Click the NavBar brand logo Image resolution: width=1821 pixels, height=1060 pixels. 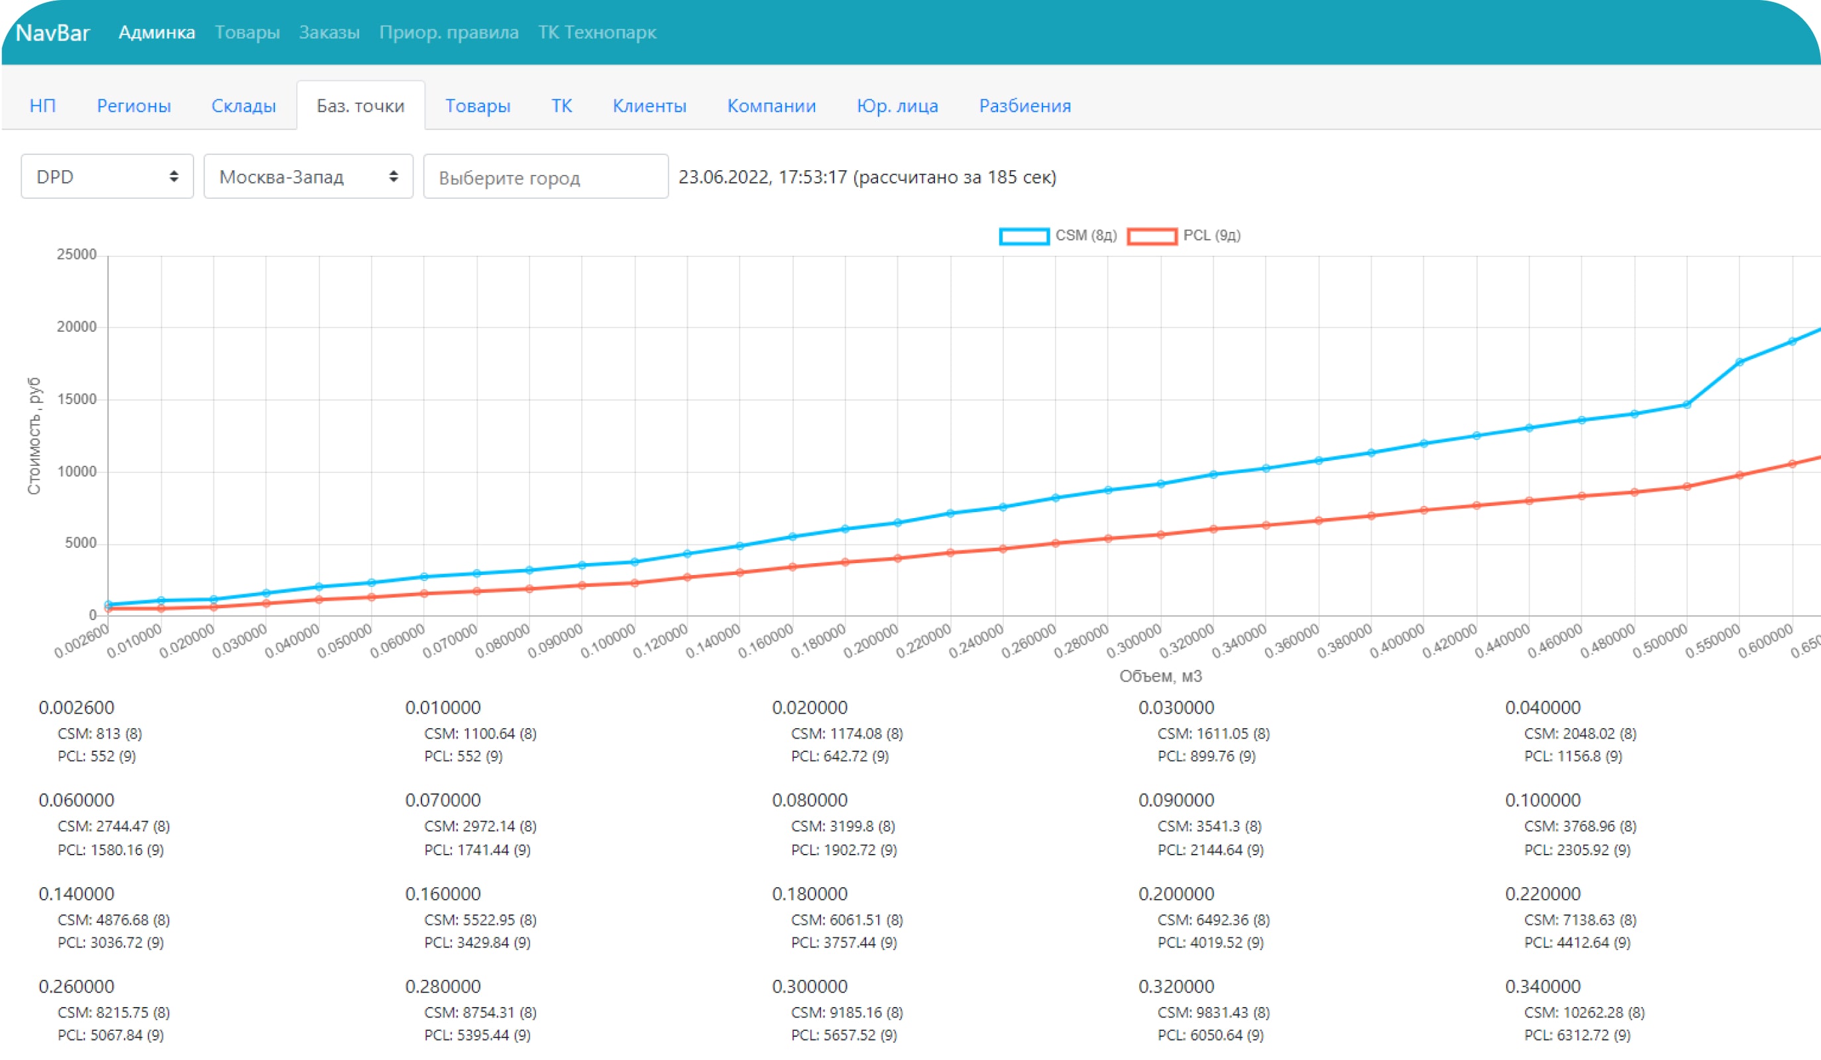(53, 32)
